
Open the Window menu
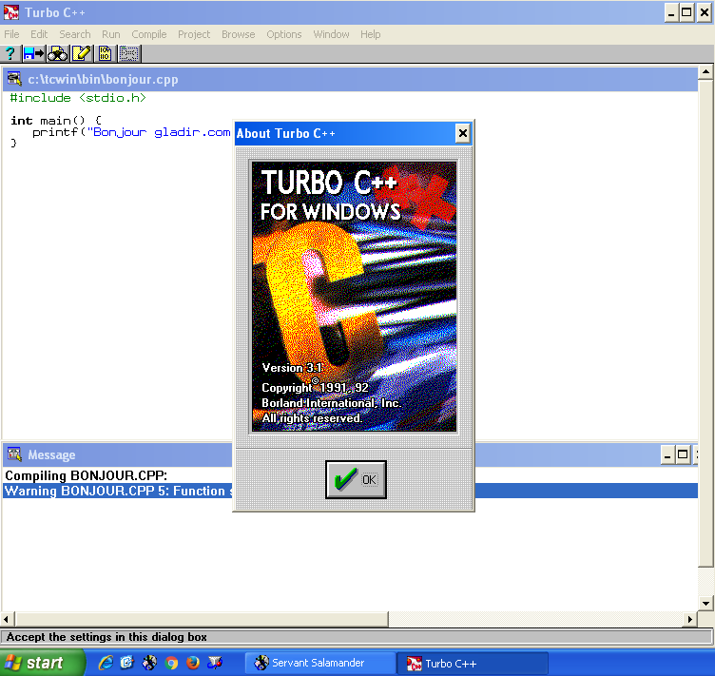pos(331,34)
